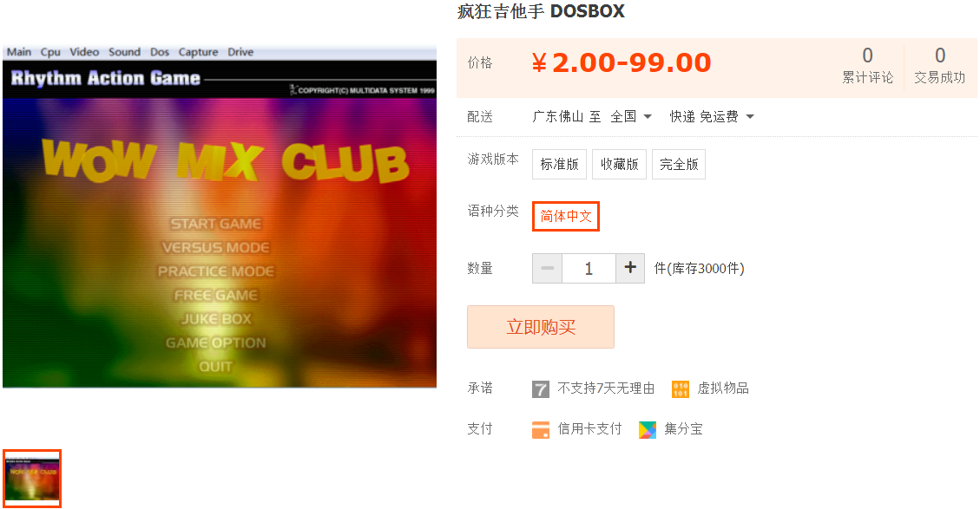Click the 集分宝 colorful icon
Screen dimensions: 980x509
(648, 430)
